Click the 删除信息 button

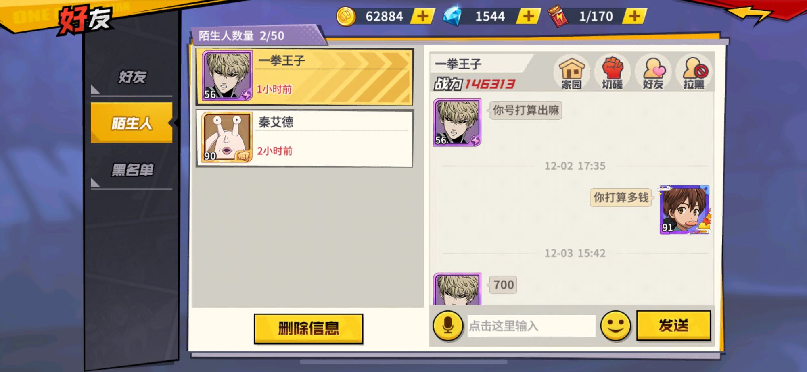308,328
